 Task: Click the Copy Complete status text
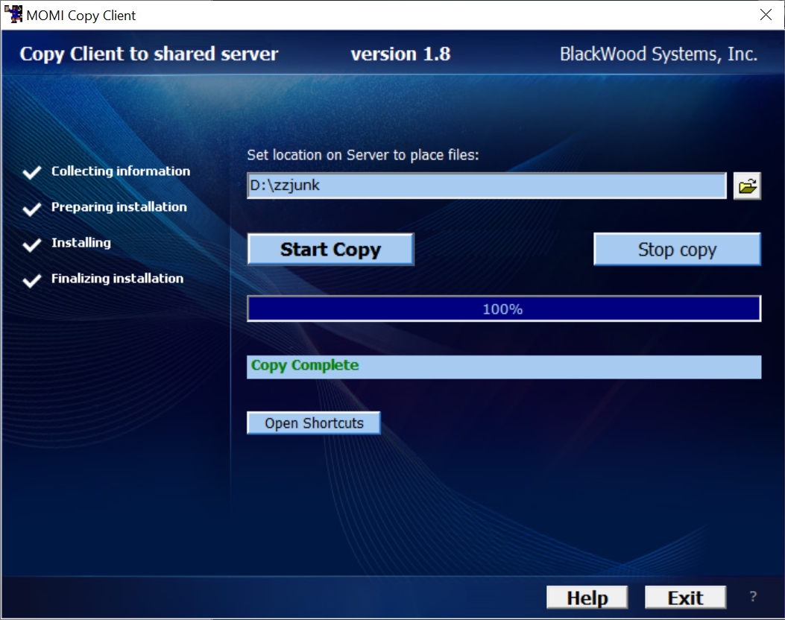click(x=305, y=365)
